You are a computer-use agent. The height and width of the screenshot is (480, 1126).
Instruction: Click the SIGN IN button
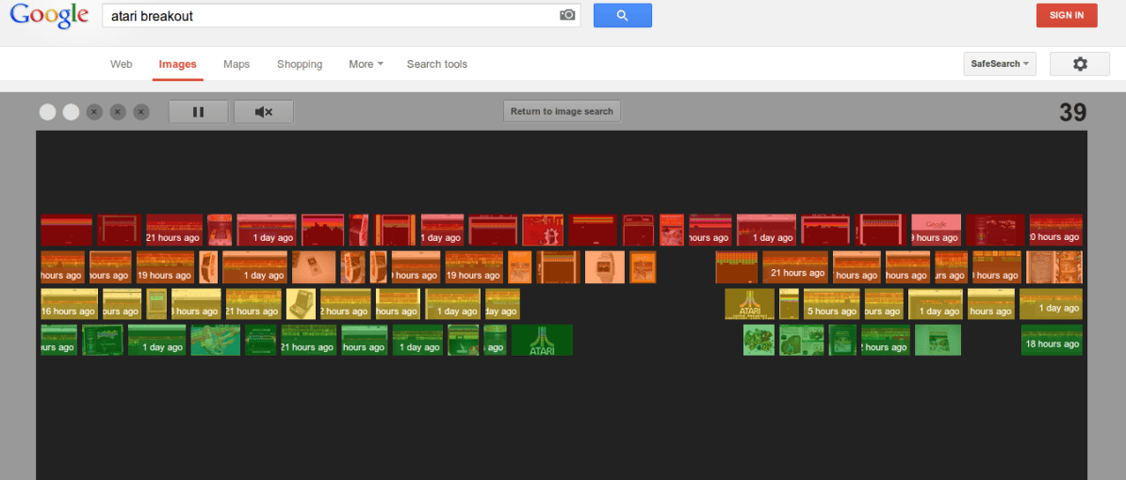click(x=1067, y=15)
